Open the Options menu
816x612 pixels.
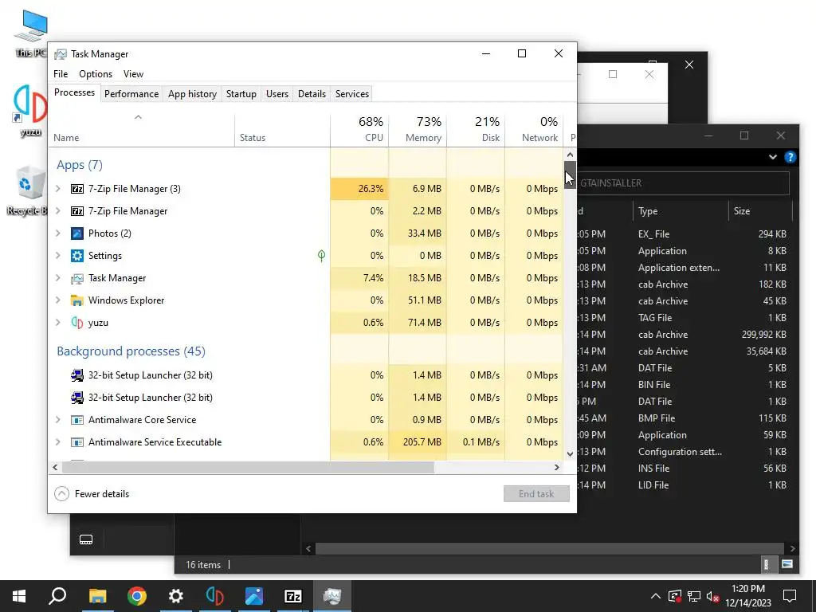pyautogui.click(x=96, y=74)
